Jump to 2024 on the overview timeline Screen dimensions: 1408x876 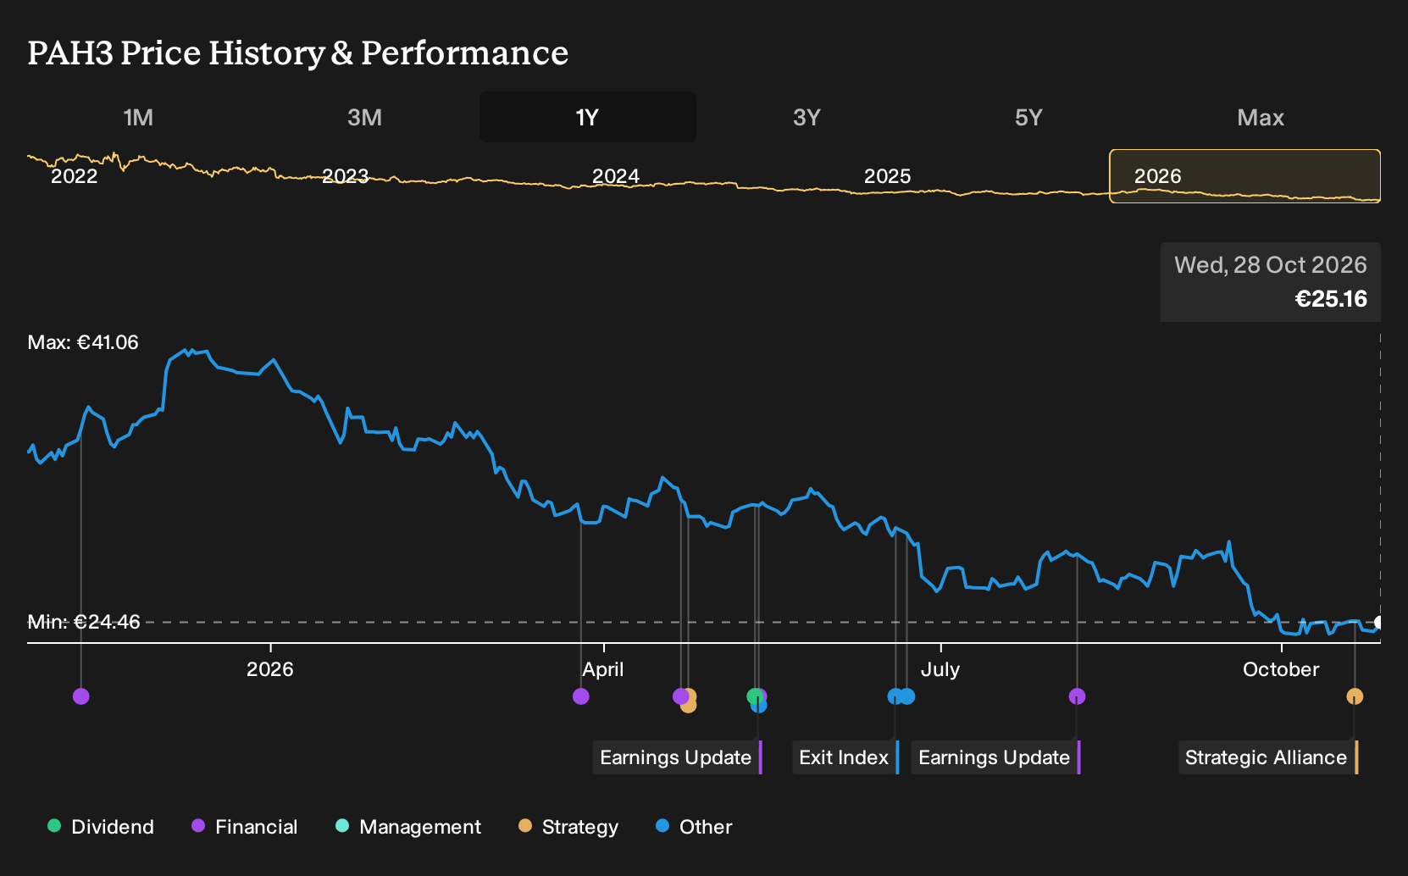(616, 176)
